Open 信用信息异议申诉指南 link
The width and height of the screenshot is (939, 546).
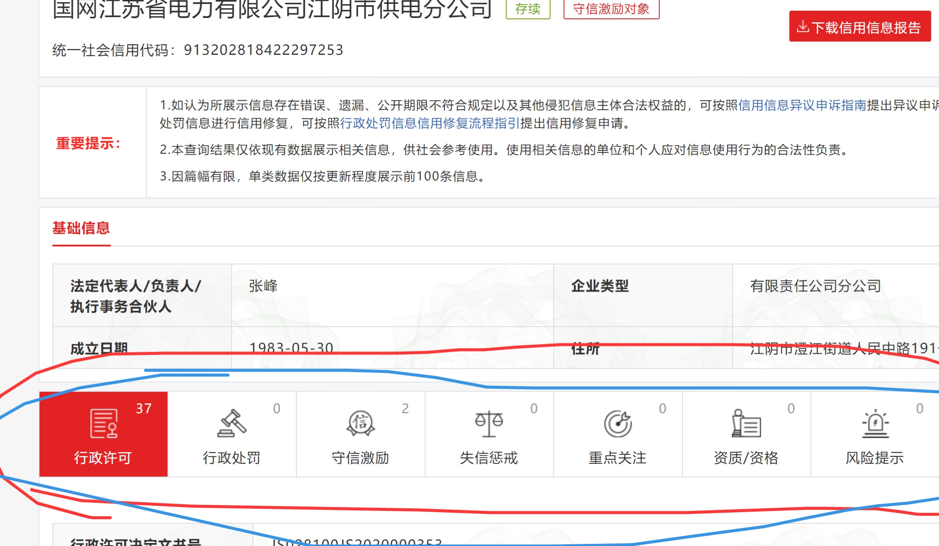(x=802, y=105)
